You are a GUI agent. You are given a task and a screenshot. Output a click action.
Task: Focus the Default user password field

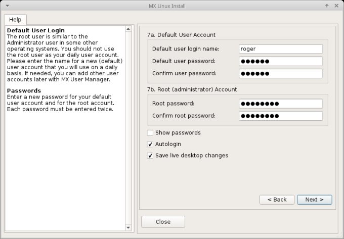coord(281,61)
